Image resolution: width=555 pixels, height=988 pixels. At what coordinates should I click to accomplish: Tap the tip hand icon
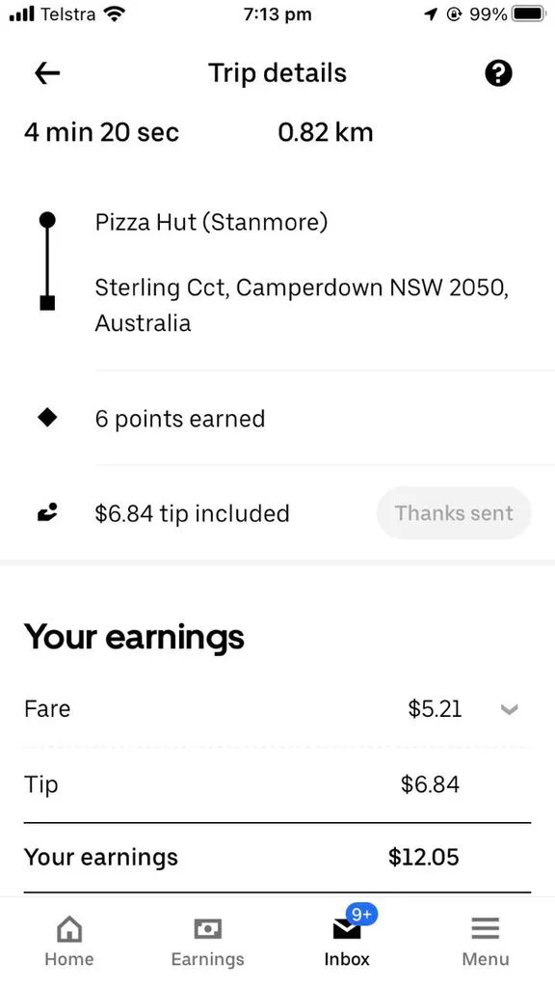(47, 512)
